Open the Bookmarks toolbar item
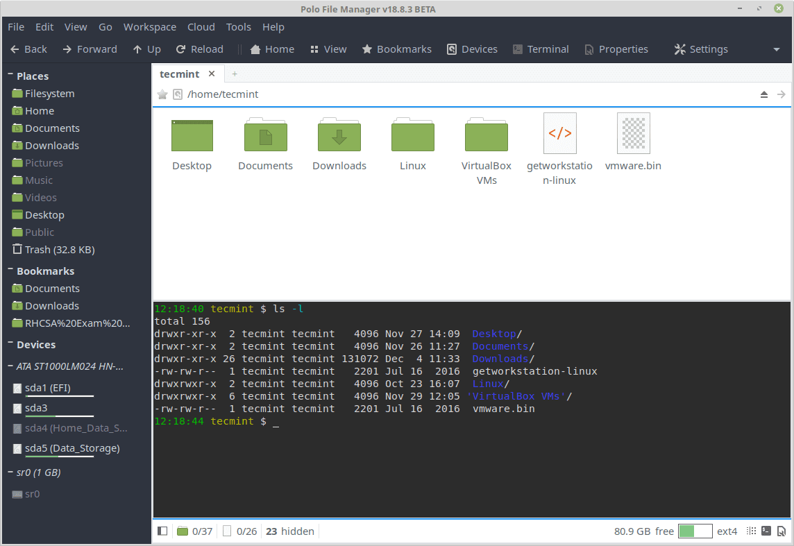Image resolution: width=794 pixels, height=546 pixels. [396, 49]
